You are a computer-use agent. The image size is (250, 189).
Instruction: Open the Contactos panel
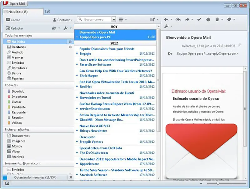62,20
